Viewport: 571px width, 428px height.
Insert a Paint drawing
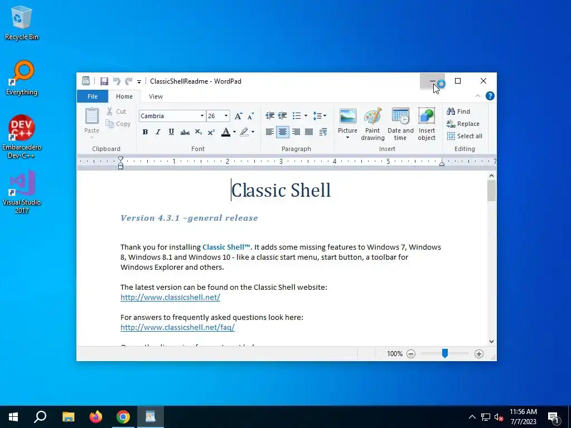(373, 124)
